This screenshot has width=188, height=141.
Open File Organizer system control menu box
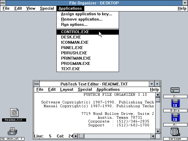[3, 3]
